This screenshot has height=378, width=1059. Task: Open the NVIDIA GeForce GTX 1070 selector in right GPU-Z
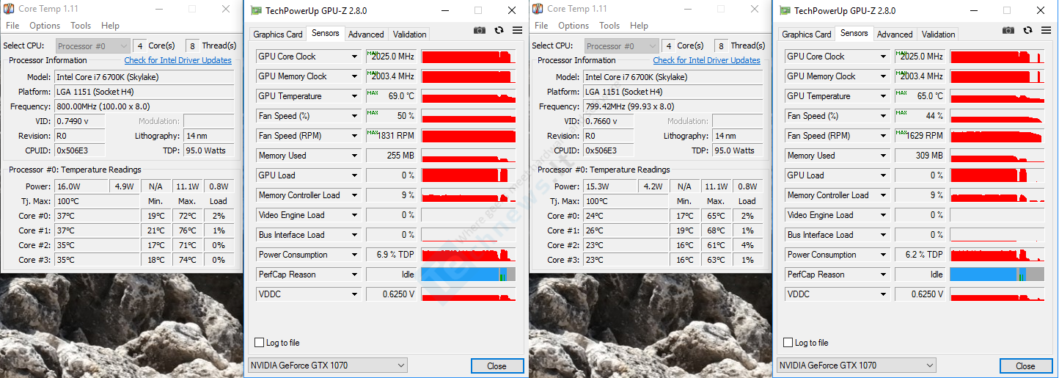pyautogui.click(x=856, y=366)
